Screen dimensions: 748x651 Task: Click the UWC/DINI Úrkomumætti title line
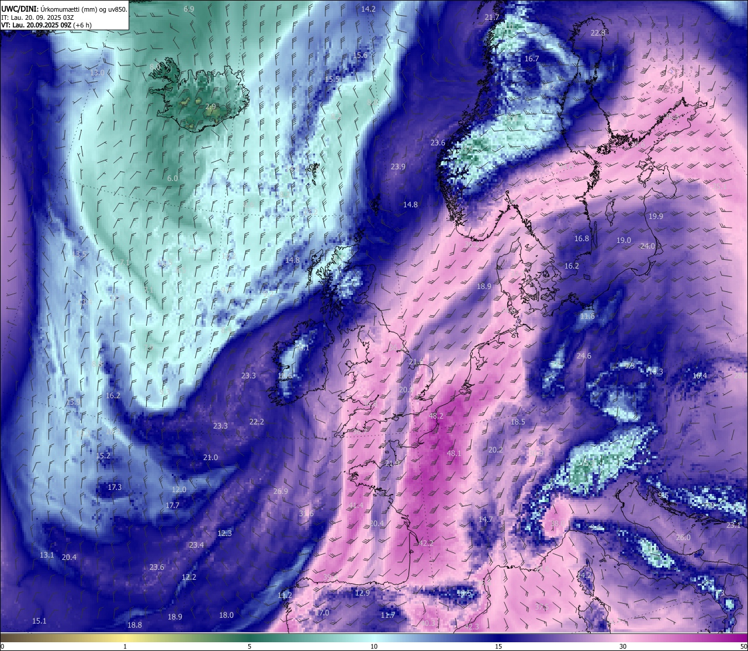tap(64, 9)
